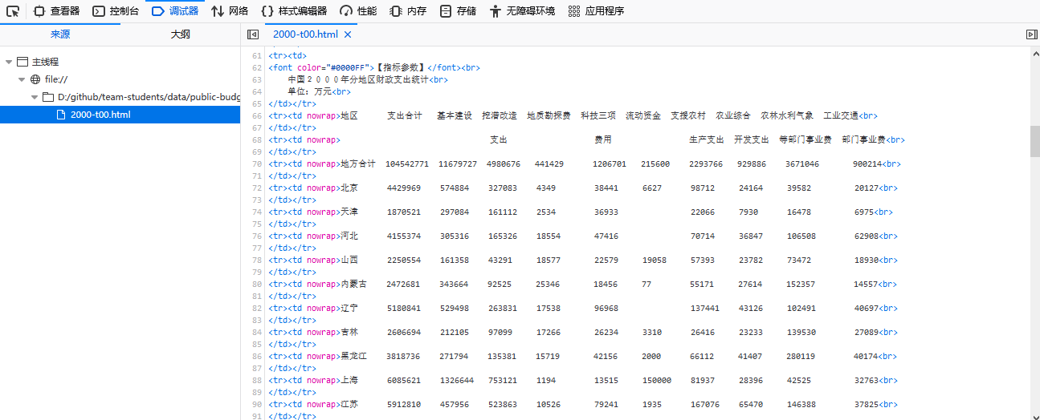Click the 支出合计 column header text
1040x420 pixels.
click(x=404, y=115)
